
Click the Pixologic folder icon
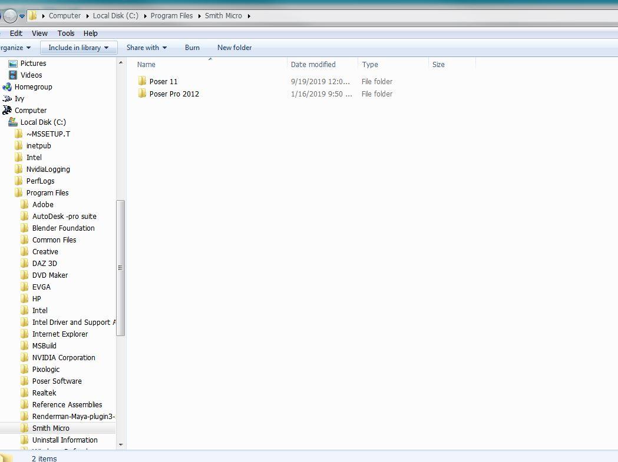coord(24,369)
